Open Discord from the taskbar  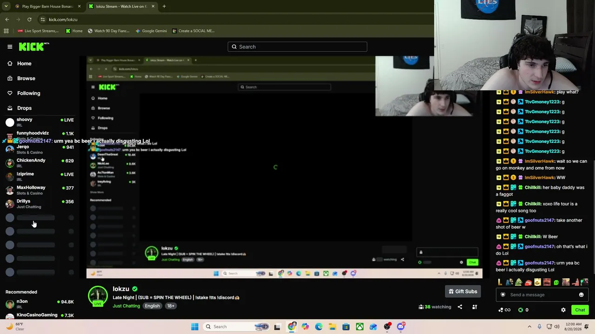[x=401, y=327]
